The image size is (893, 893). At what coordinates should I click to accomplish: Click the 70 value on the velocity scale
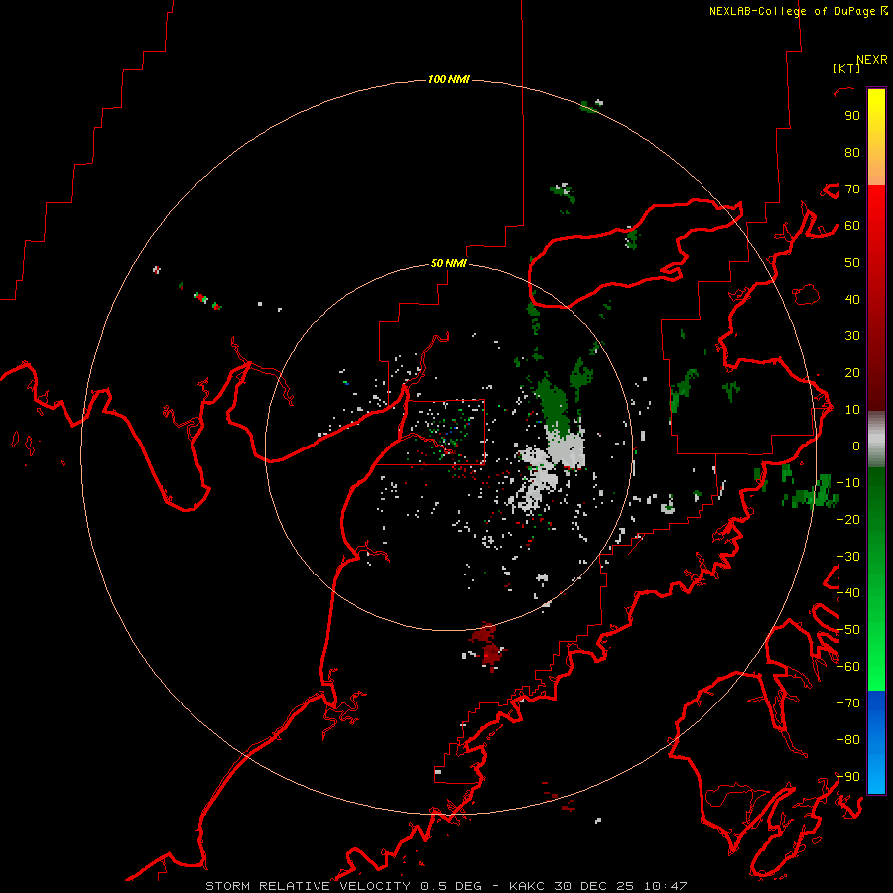point(852,190)
